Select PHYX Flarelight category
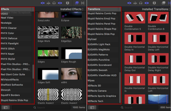The width and height of the screenshot is (171, 111). (x=16, y=44)
